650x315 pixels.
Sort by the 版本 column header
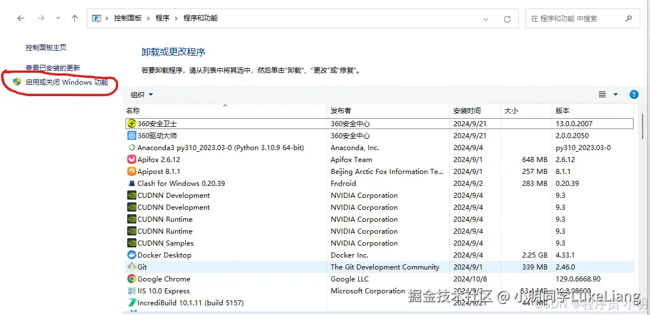pyautogui.click(x=593, y=111)
